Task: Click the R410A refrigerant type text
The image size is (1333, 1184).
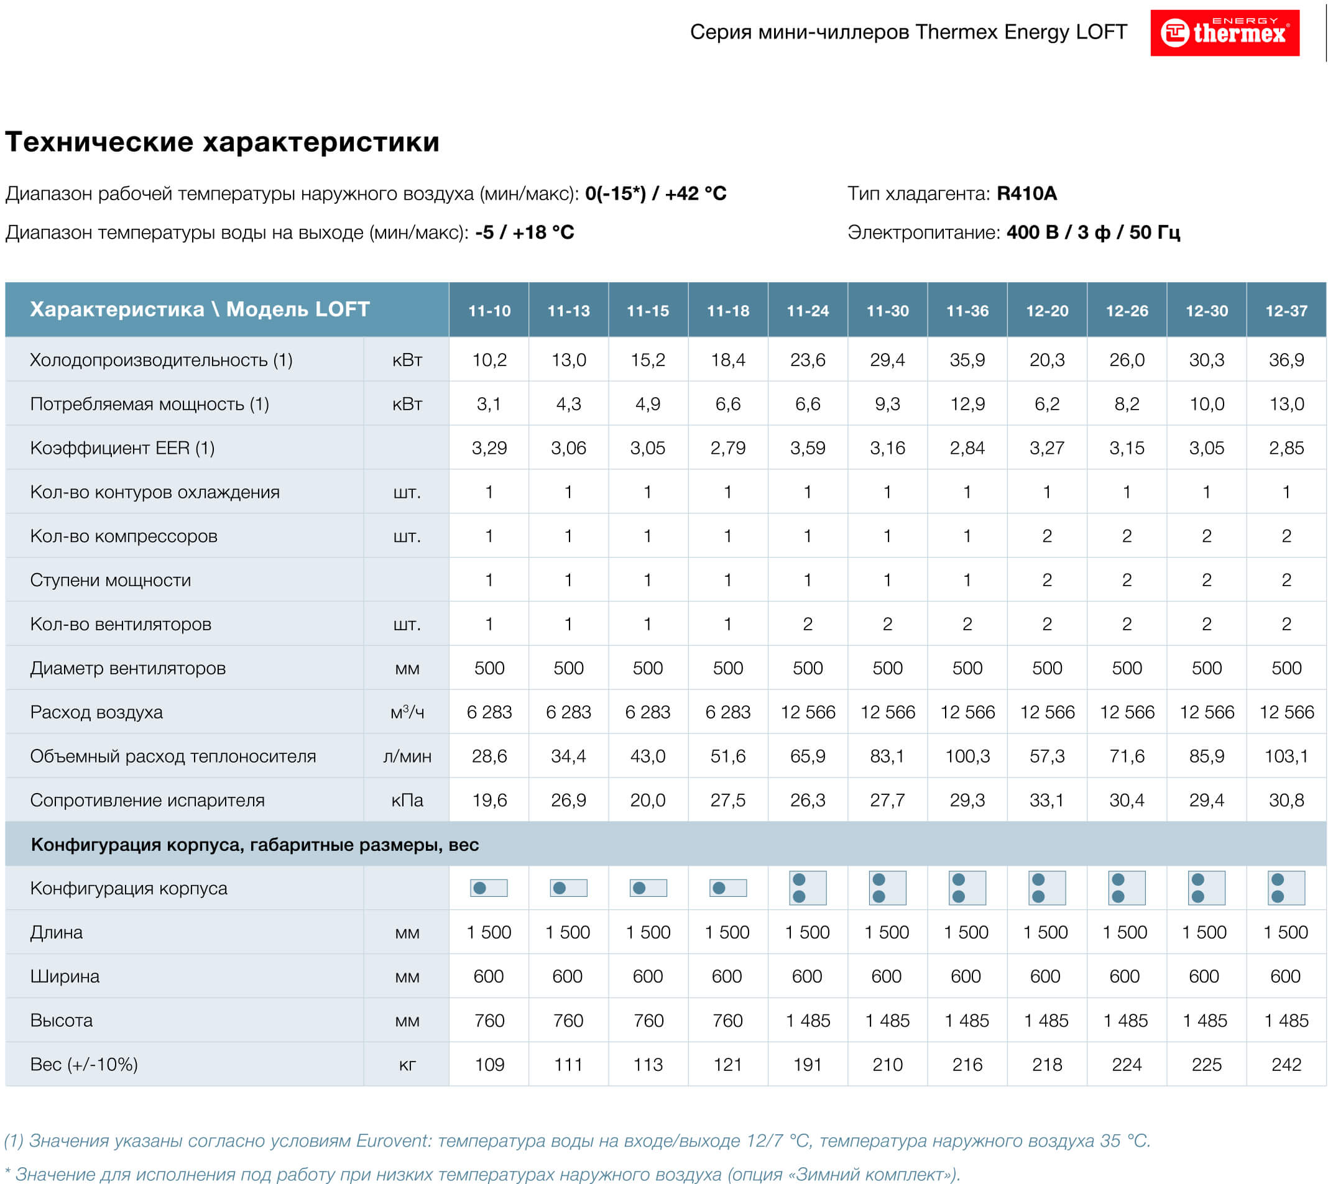Action: click(x=1026, y=194)
